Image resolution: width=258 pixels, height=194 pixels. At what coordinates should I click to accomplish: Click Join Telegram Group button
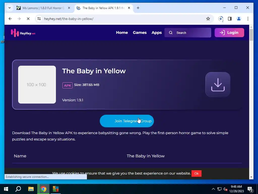(127, 121)
